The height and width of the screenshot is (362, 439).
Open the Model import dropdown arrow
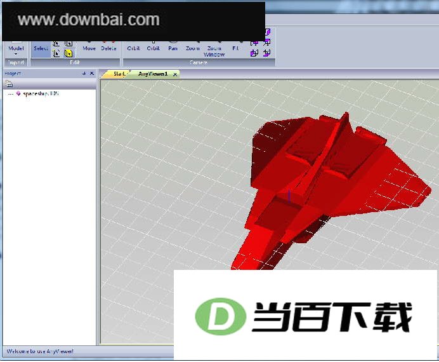[16, 54]
